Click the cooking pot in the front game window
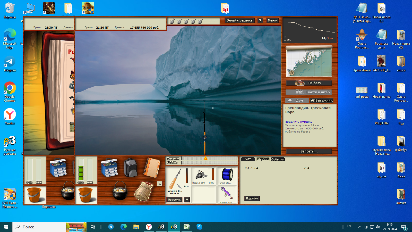Image resolution: width=412 pixels, height=232 pixels. 120,190
